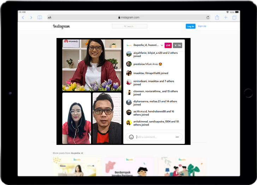Select 'anitakimreal, sandisaputra_1004 and 10' text

point(156,121)
